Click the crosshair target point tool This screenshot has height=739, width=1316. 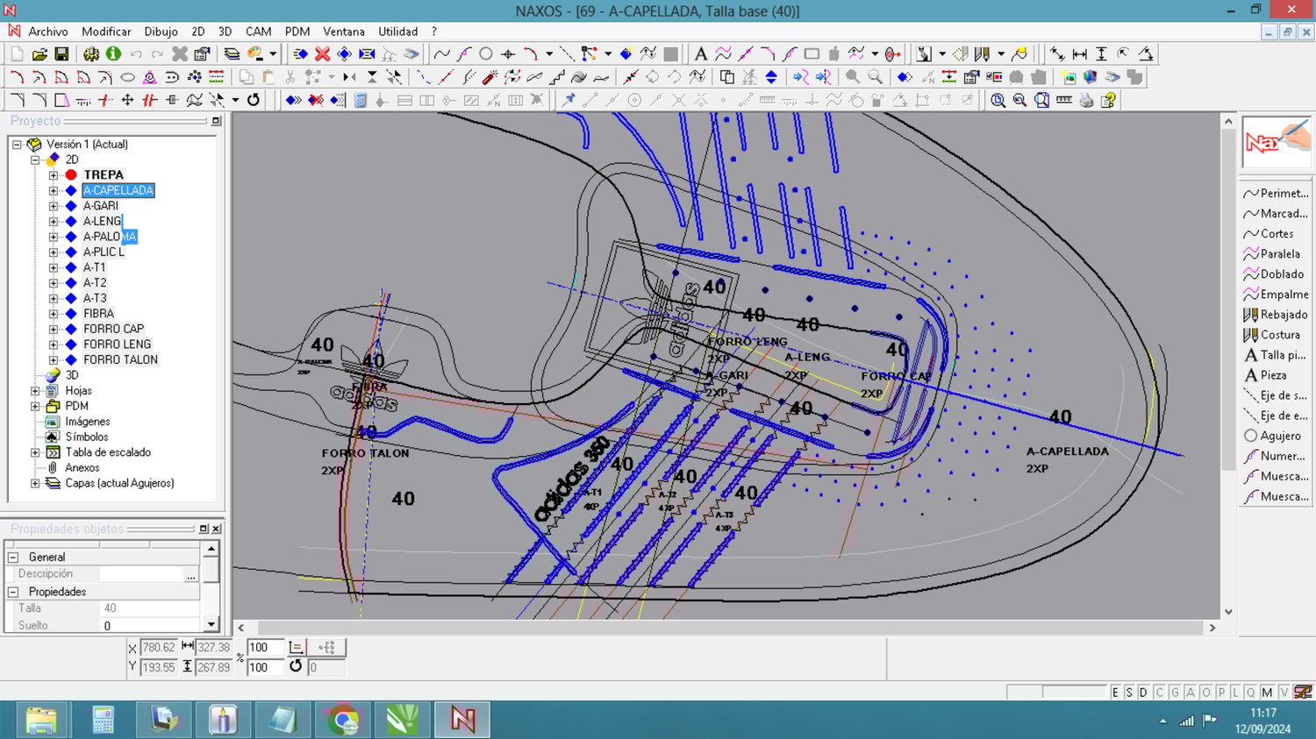(508, 54)
